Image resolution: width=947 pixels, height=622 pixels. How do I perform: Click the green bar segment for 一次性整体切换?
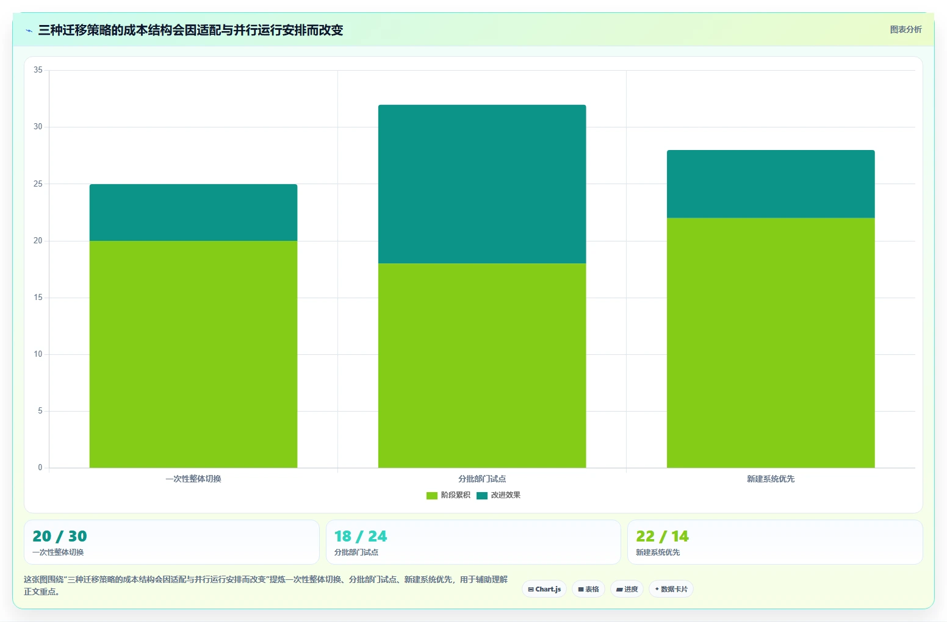(193, 354)
